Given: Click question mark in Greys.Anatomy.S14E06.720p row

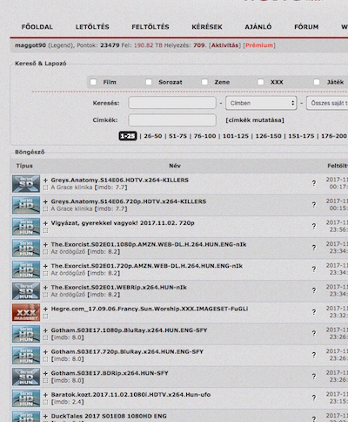Looking at the screenshot, I should (314, 205).
